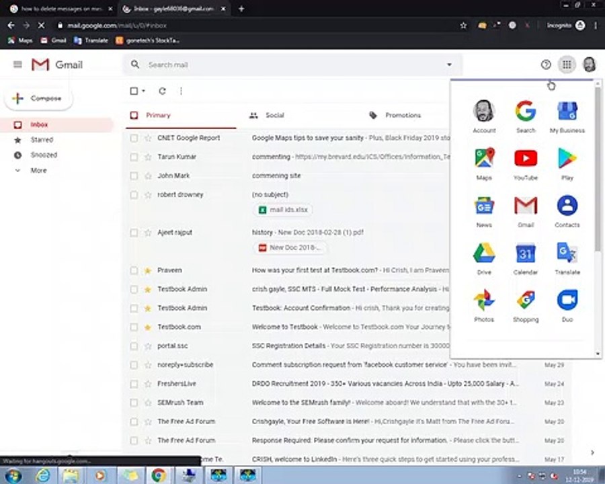Open Google Search from the apps panel
Screen dimensions: 605x484
[x=526, y=116]
